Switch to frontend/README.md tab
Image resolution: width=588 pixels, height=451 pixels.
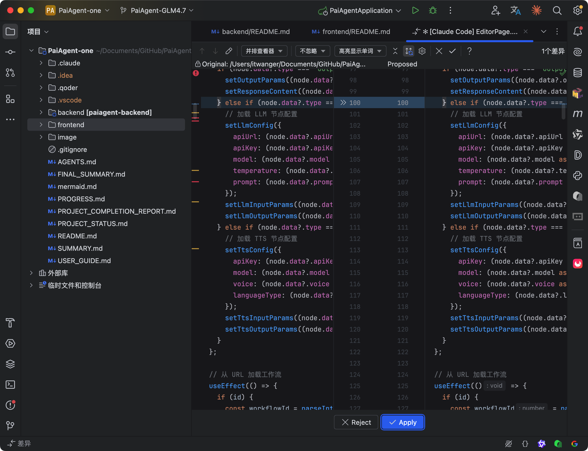(351, 32)
